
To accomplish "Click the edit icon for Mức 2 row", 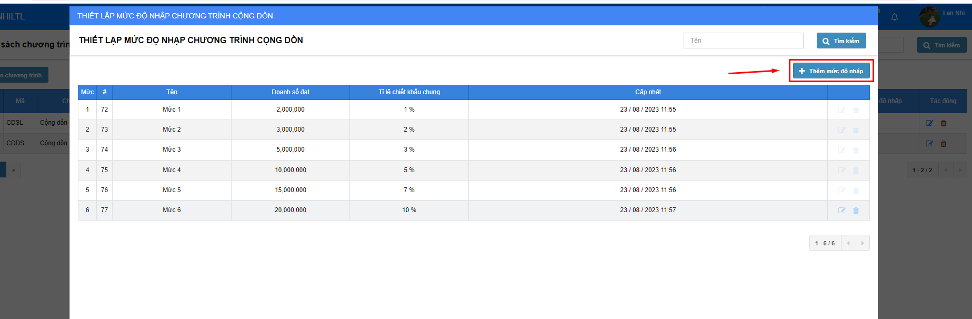I will point(841,130).
